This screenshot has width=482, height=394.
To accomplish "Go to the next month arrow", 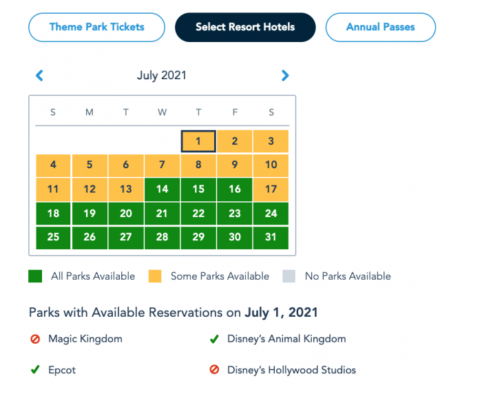I will coord(285,76).
